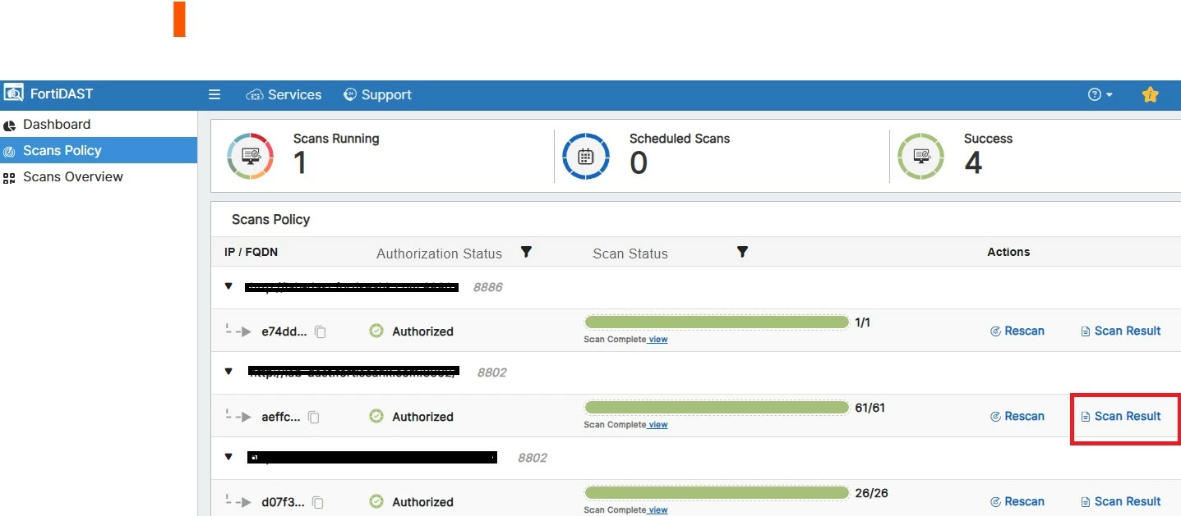Collapse the group row with port 8886

(x=228, y=286)
